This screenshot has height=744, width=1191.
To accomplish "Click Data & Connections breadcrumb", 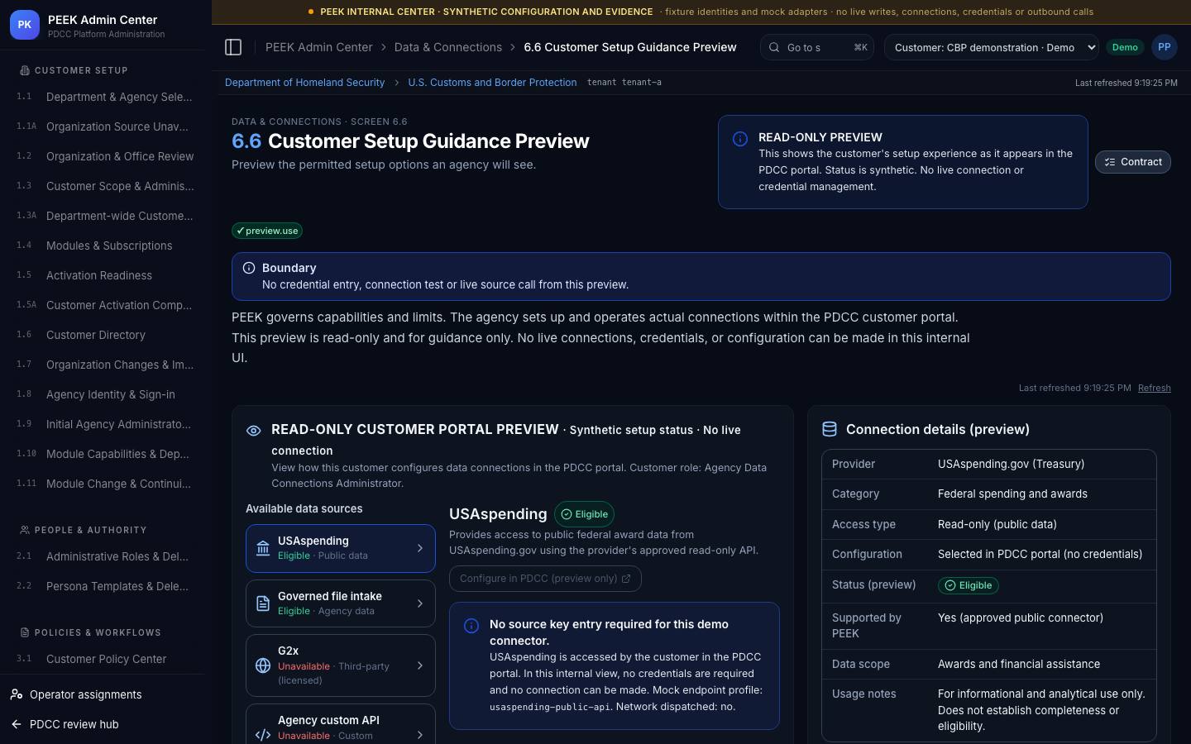I will (448, 47).
